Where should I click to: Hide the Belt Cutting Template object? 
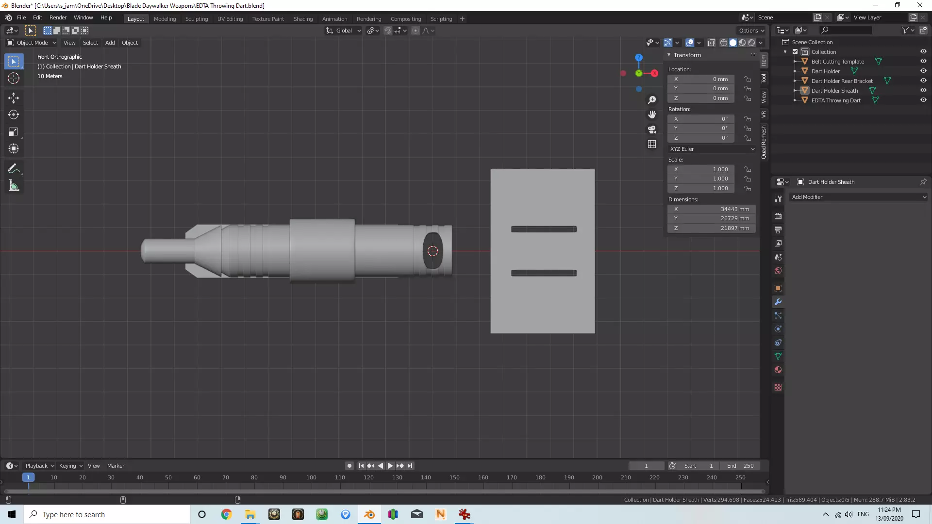(x=923, y=62)
